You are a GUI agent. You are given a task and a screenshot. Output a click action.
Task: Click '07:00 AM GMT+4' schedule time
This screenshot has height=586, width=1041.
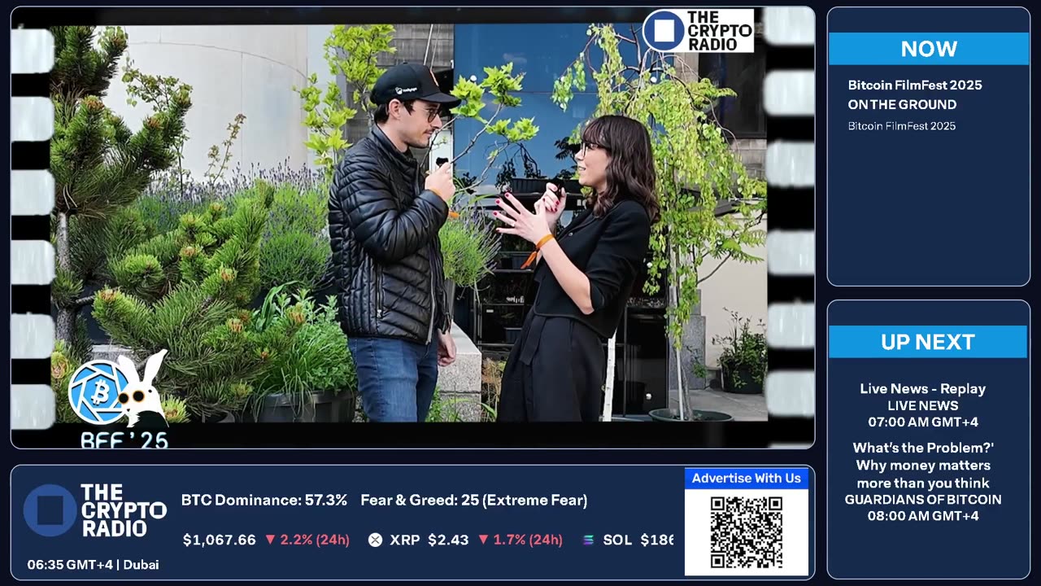click(923, 422)
